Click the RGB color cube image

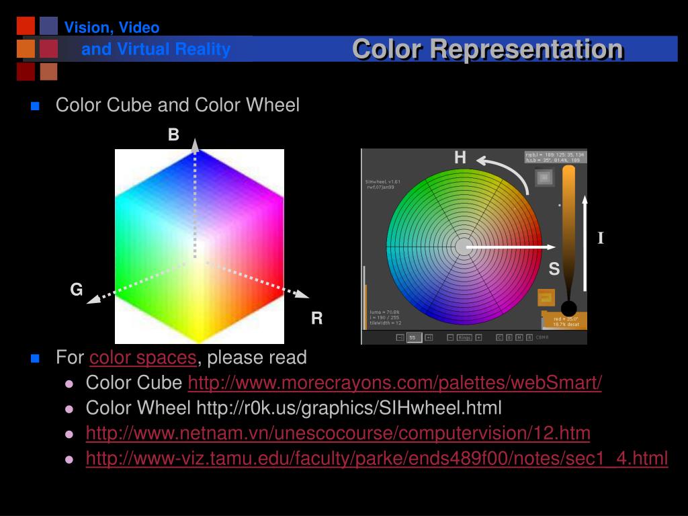click(x=199, y=246)
